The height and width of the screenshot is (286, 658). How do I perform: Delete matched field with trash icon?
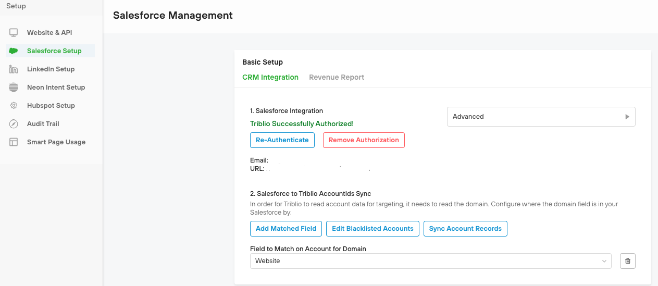coord(627,261)
